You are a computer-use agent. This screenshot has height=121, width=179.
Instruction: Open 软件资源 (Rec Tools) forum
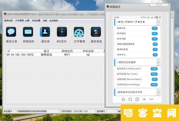[x=127, y=74]
